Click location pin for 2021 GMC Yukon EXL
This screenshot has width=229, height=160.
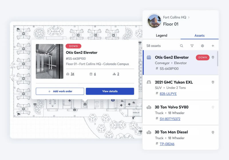click(213, 82)
